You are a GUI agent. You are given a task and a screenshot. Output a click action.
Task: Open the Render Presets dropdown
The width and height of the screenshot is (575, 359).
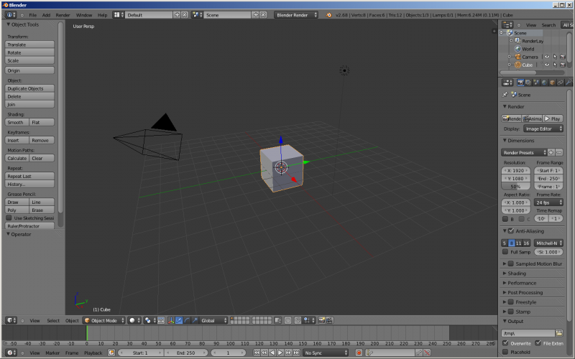click(x=524, y=152)
